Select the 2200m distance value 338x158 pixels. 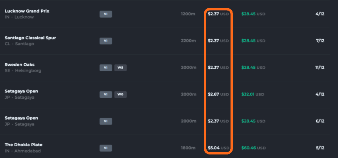[x=188, y=41]
